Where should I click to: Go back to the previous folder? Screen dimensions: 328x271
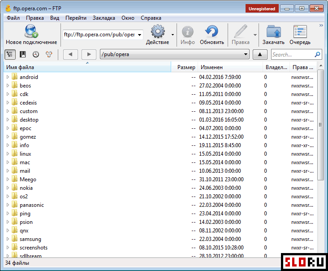70,54
